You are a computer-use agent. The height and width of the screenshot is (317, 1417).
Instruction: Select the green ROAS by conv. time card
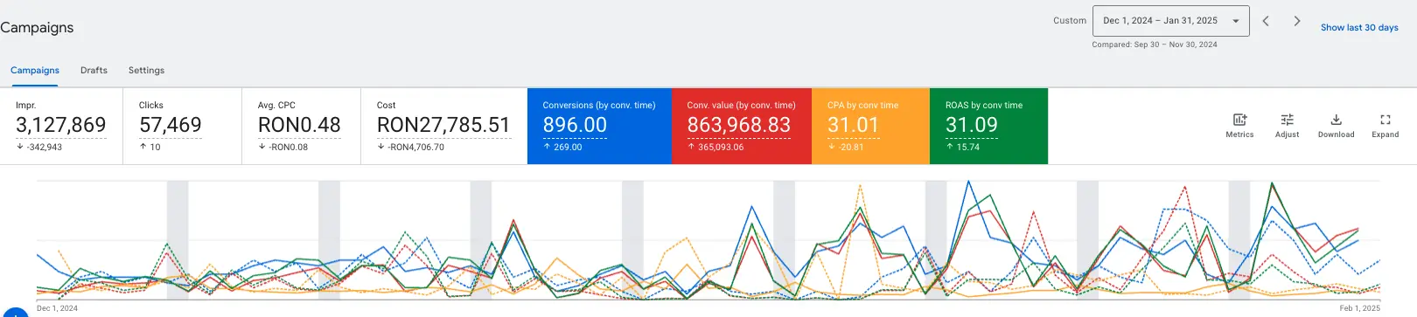988,126
